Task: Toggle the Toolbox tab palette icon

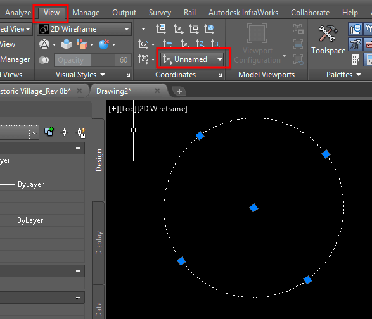Action: 368,44
